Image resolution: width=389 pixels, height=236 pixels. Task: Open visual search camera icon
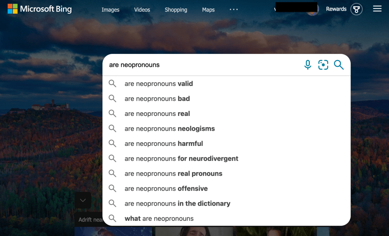(323, 65)
